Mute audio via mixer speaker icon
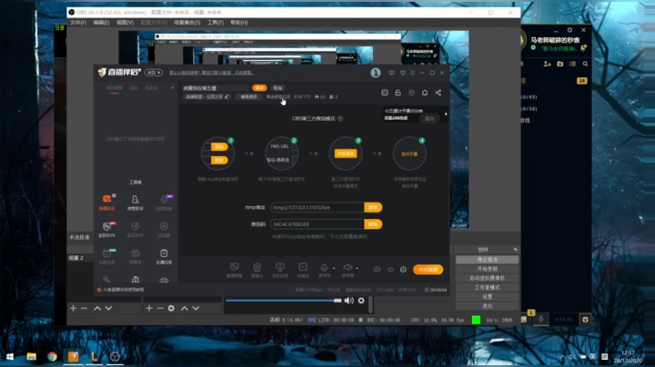The image size is (655, 367). click(x=349, y=301)
